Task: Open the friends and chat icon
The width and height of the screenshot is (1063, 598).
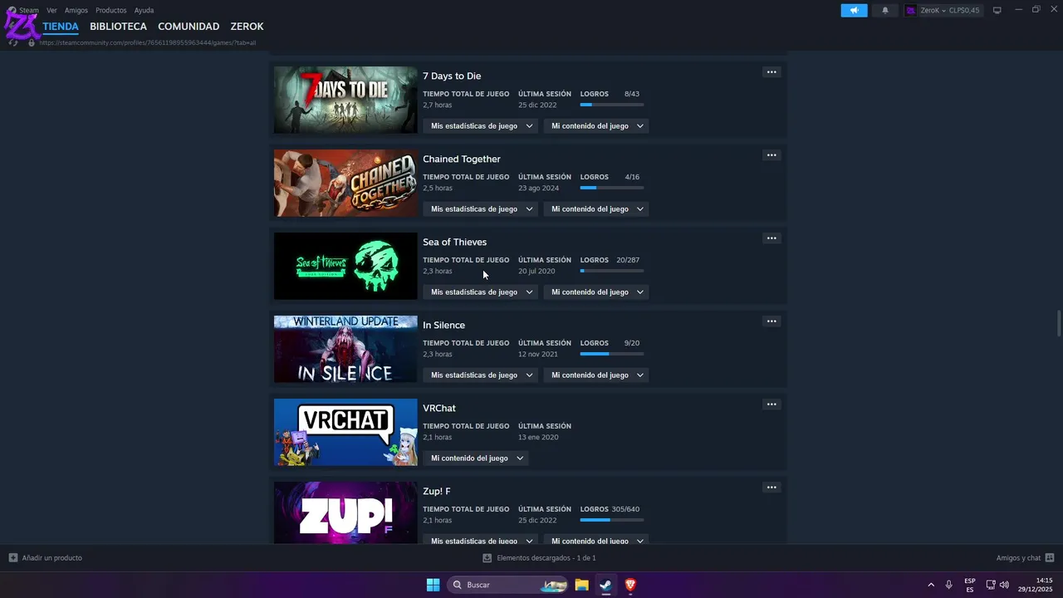Action: [x=1050, y=558]
